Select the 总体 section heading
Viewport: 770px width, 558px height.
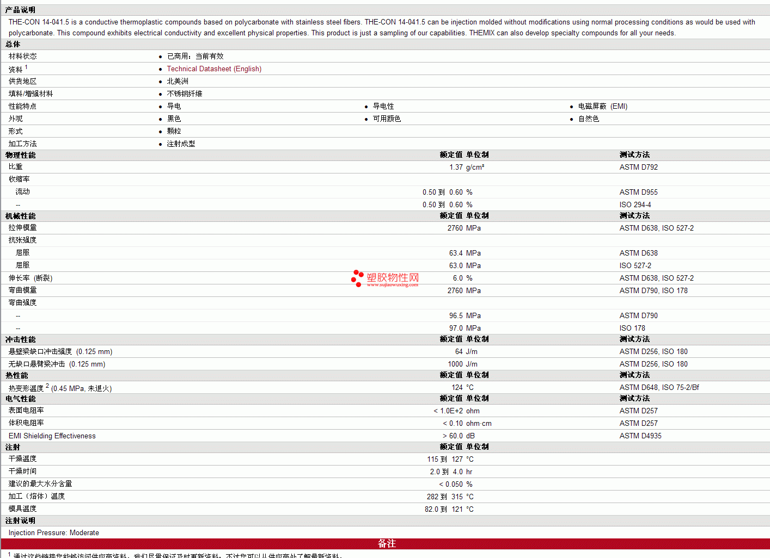pos(13,45)
